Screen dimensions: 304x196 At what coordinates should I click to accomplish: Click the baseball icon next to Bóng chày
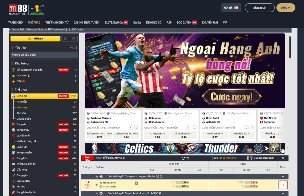tap(14, 130)
